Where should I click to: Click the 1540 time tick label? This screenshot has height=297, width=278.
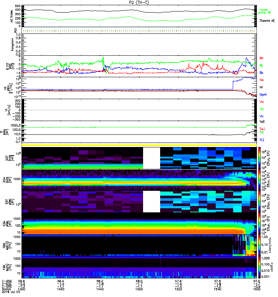[218, 289]
